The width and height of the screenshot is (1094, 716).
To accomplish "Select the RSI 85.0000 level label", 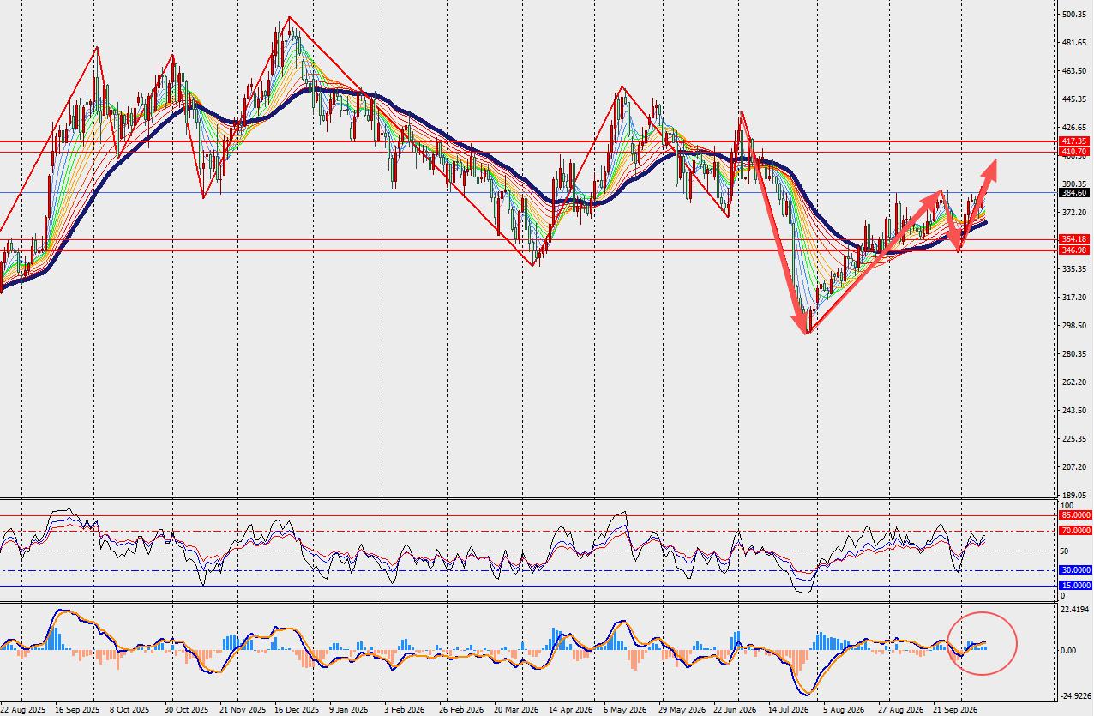I will [1076, 515].
